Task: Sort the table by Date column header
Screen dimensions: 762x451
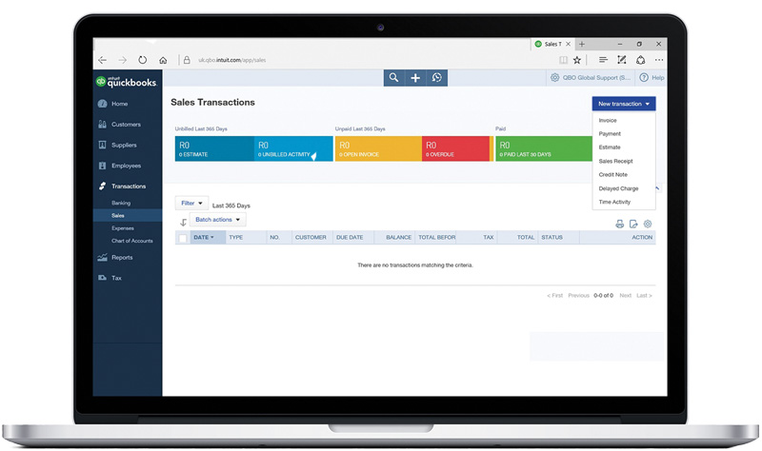Action: click(203, 238)
